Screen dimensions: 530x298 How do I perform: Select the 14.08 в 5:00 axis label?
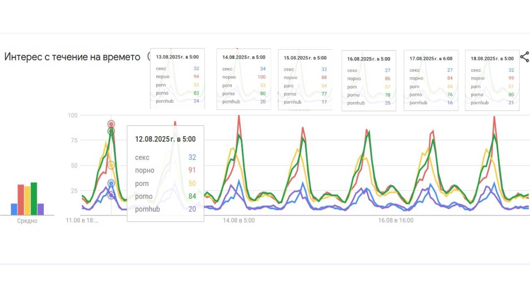tap(239, 220)
